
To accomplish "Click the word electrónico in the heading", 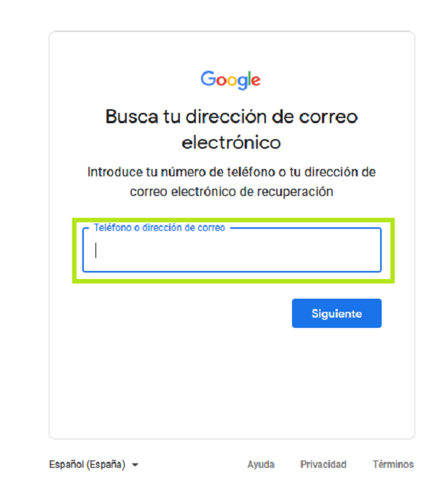I will tap(231, 142).
